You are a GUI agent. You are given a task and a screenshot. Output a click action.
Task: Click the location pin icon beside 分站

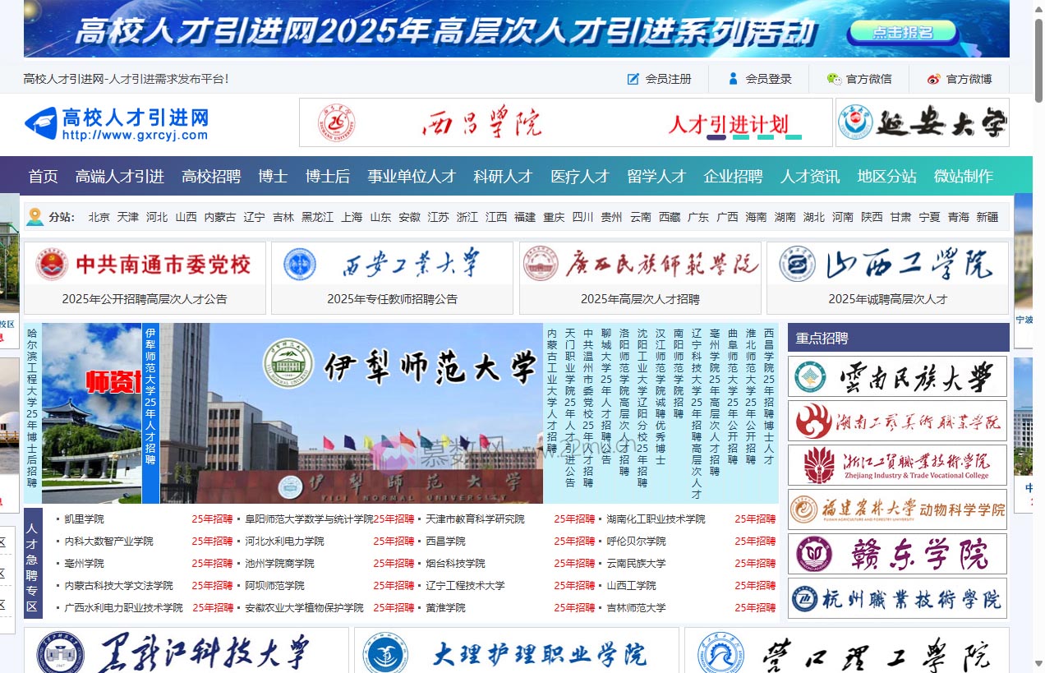33,216
